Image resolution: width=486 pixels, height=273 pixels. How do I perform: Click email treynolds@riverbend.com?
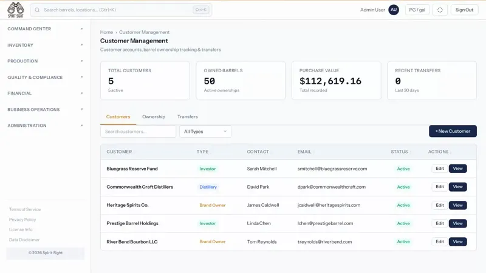[x=324, y=241]
